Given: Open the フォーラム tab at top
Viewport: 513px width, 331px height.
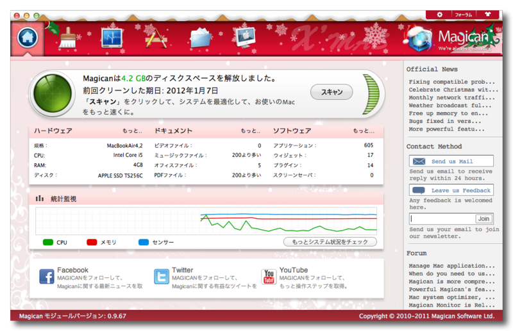Looking at the screenshot, I should [x=463, y=15].
